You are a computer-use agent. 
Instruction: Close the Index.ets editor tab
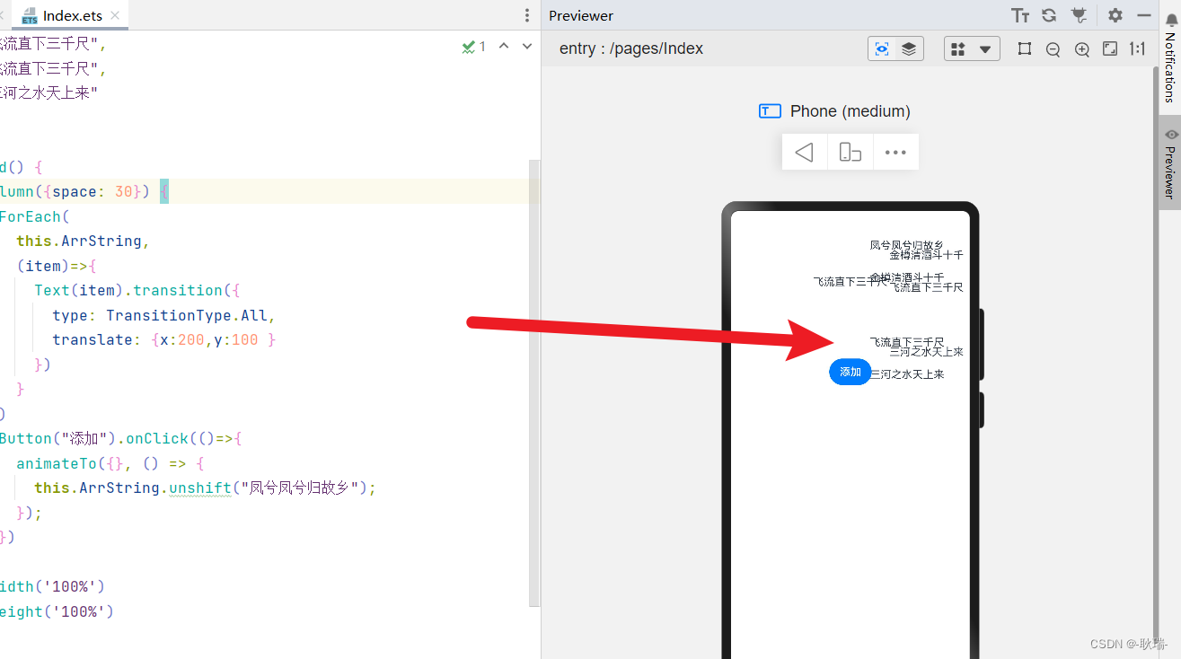115,16
